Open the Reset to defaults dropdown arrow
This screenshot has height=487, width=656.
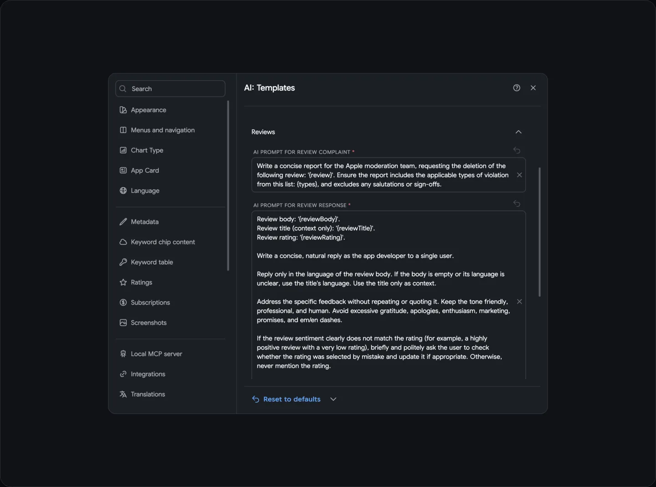(333, 399)
